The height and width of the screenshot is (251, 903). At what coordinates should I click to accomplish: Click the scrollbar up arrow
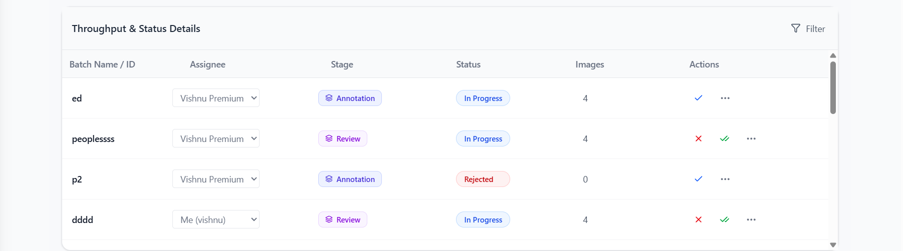click(x=833, y=55)
